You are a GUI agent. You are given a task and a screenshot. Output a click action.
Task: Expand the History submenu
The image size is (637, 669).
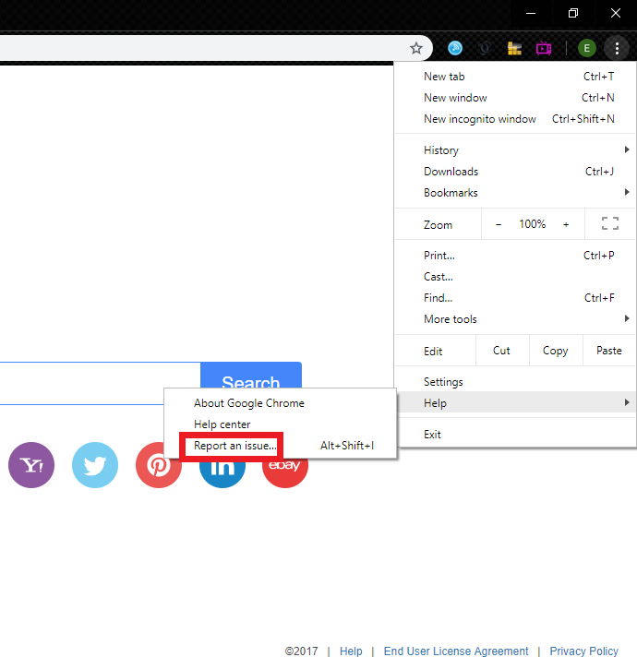(515, 150)
